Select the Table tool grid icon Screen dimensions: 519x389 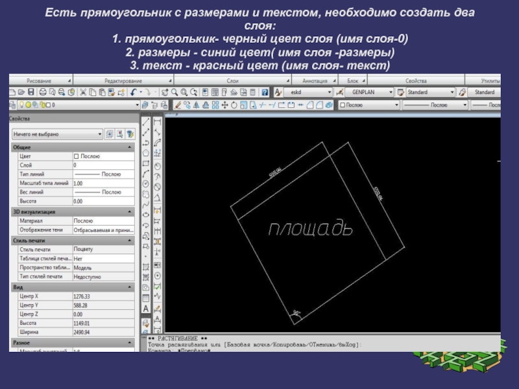tap(145, 298)
